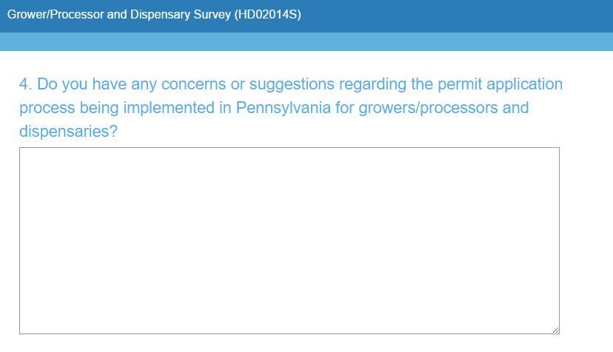Click the text box resize handle corner
This screenshot has width=613, height=352.
[555, 329]
